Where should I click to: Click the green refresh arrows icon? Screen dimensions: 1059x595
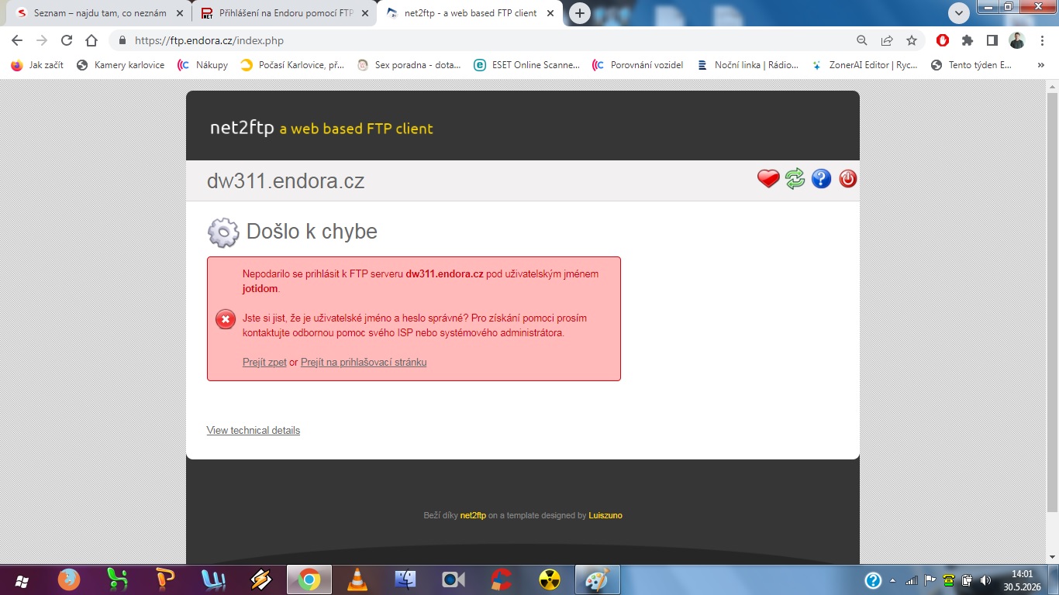[x=795, y=179]
